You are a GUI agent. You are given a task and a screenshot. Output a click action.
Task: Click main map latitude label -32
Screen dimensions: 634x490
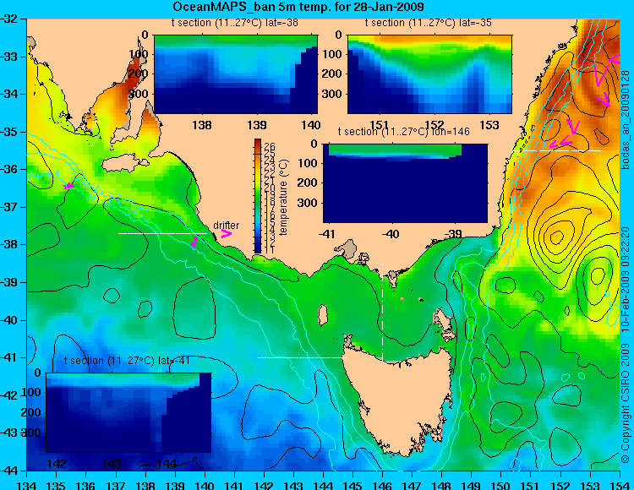10,19
